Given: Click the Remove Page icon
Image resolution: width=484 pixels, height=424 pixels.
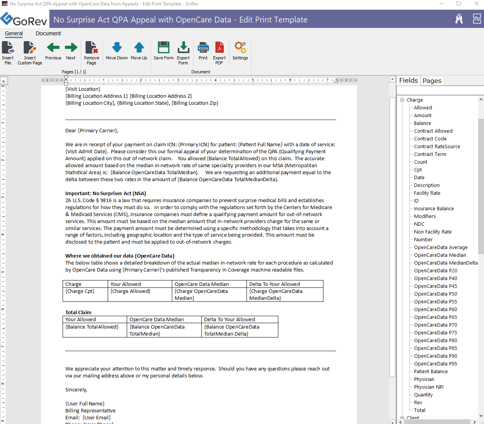Looking at the screenshot, I should coord(91,48).
